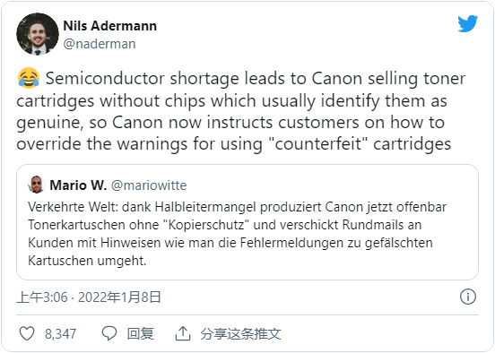Open the @mariowitte handle link
Image resolution: width=495 pixels, height=353 pixels.
149,185
